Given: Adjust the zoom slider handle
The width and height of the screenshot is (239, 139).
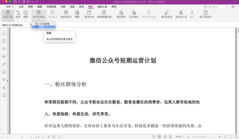Looking at the screenshot, I should pyautogui.click(x=204, y=137).
